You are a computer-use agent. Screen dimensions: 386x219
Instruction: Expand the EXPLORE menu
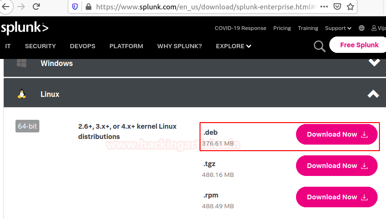233,46
